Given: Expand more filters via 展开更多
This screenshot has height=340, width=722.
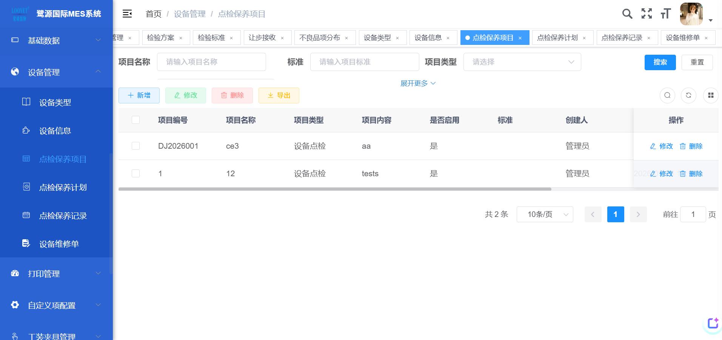Looking at the screenshot, I should pyautogui.click(x=418, y=83).
